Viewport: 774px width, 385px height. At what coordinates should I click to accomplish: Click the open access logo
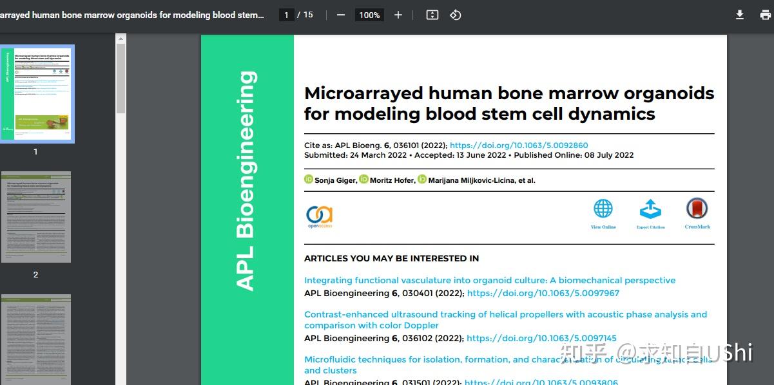tap(320, 216)
